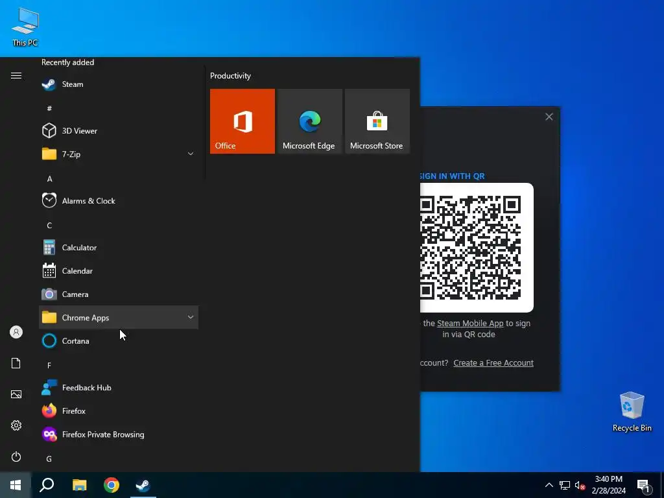Open Firefox from the Start menu

click(x=119, y=410)
